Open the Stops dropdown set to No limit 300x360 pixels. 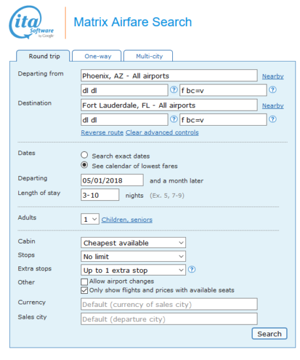[133, 257]
